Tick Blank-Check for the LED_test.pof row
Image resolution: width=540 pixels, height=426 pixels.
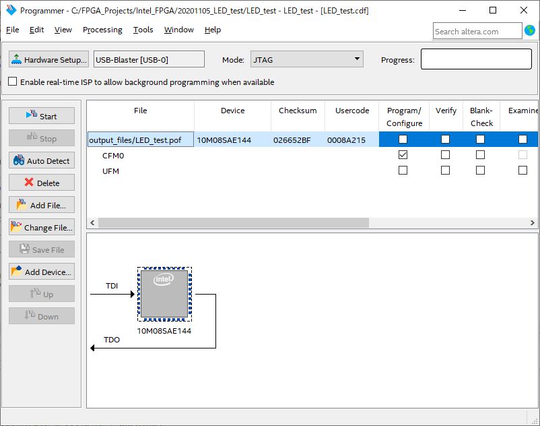(481, 140)
